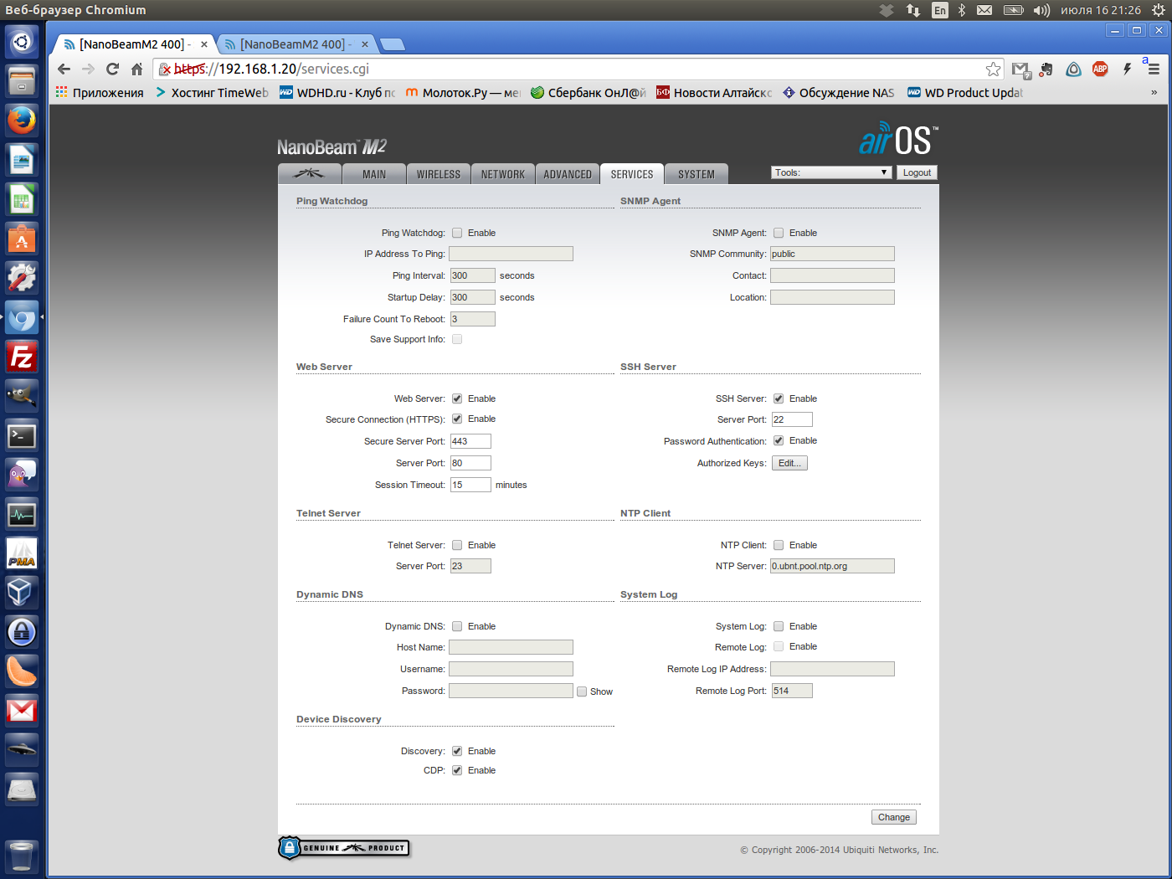
Task: Open Ubuntu Software Center in the launcher
Action: [x=22, y=239]
